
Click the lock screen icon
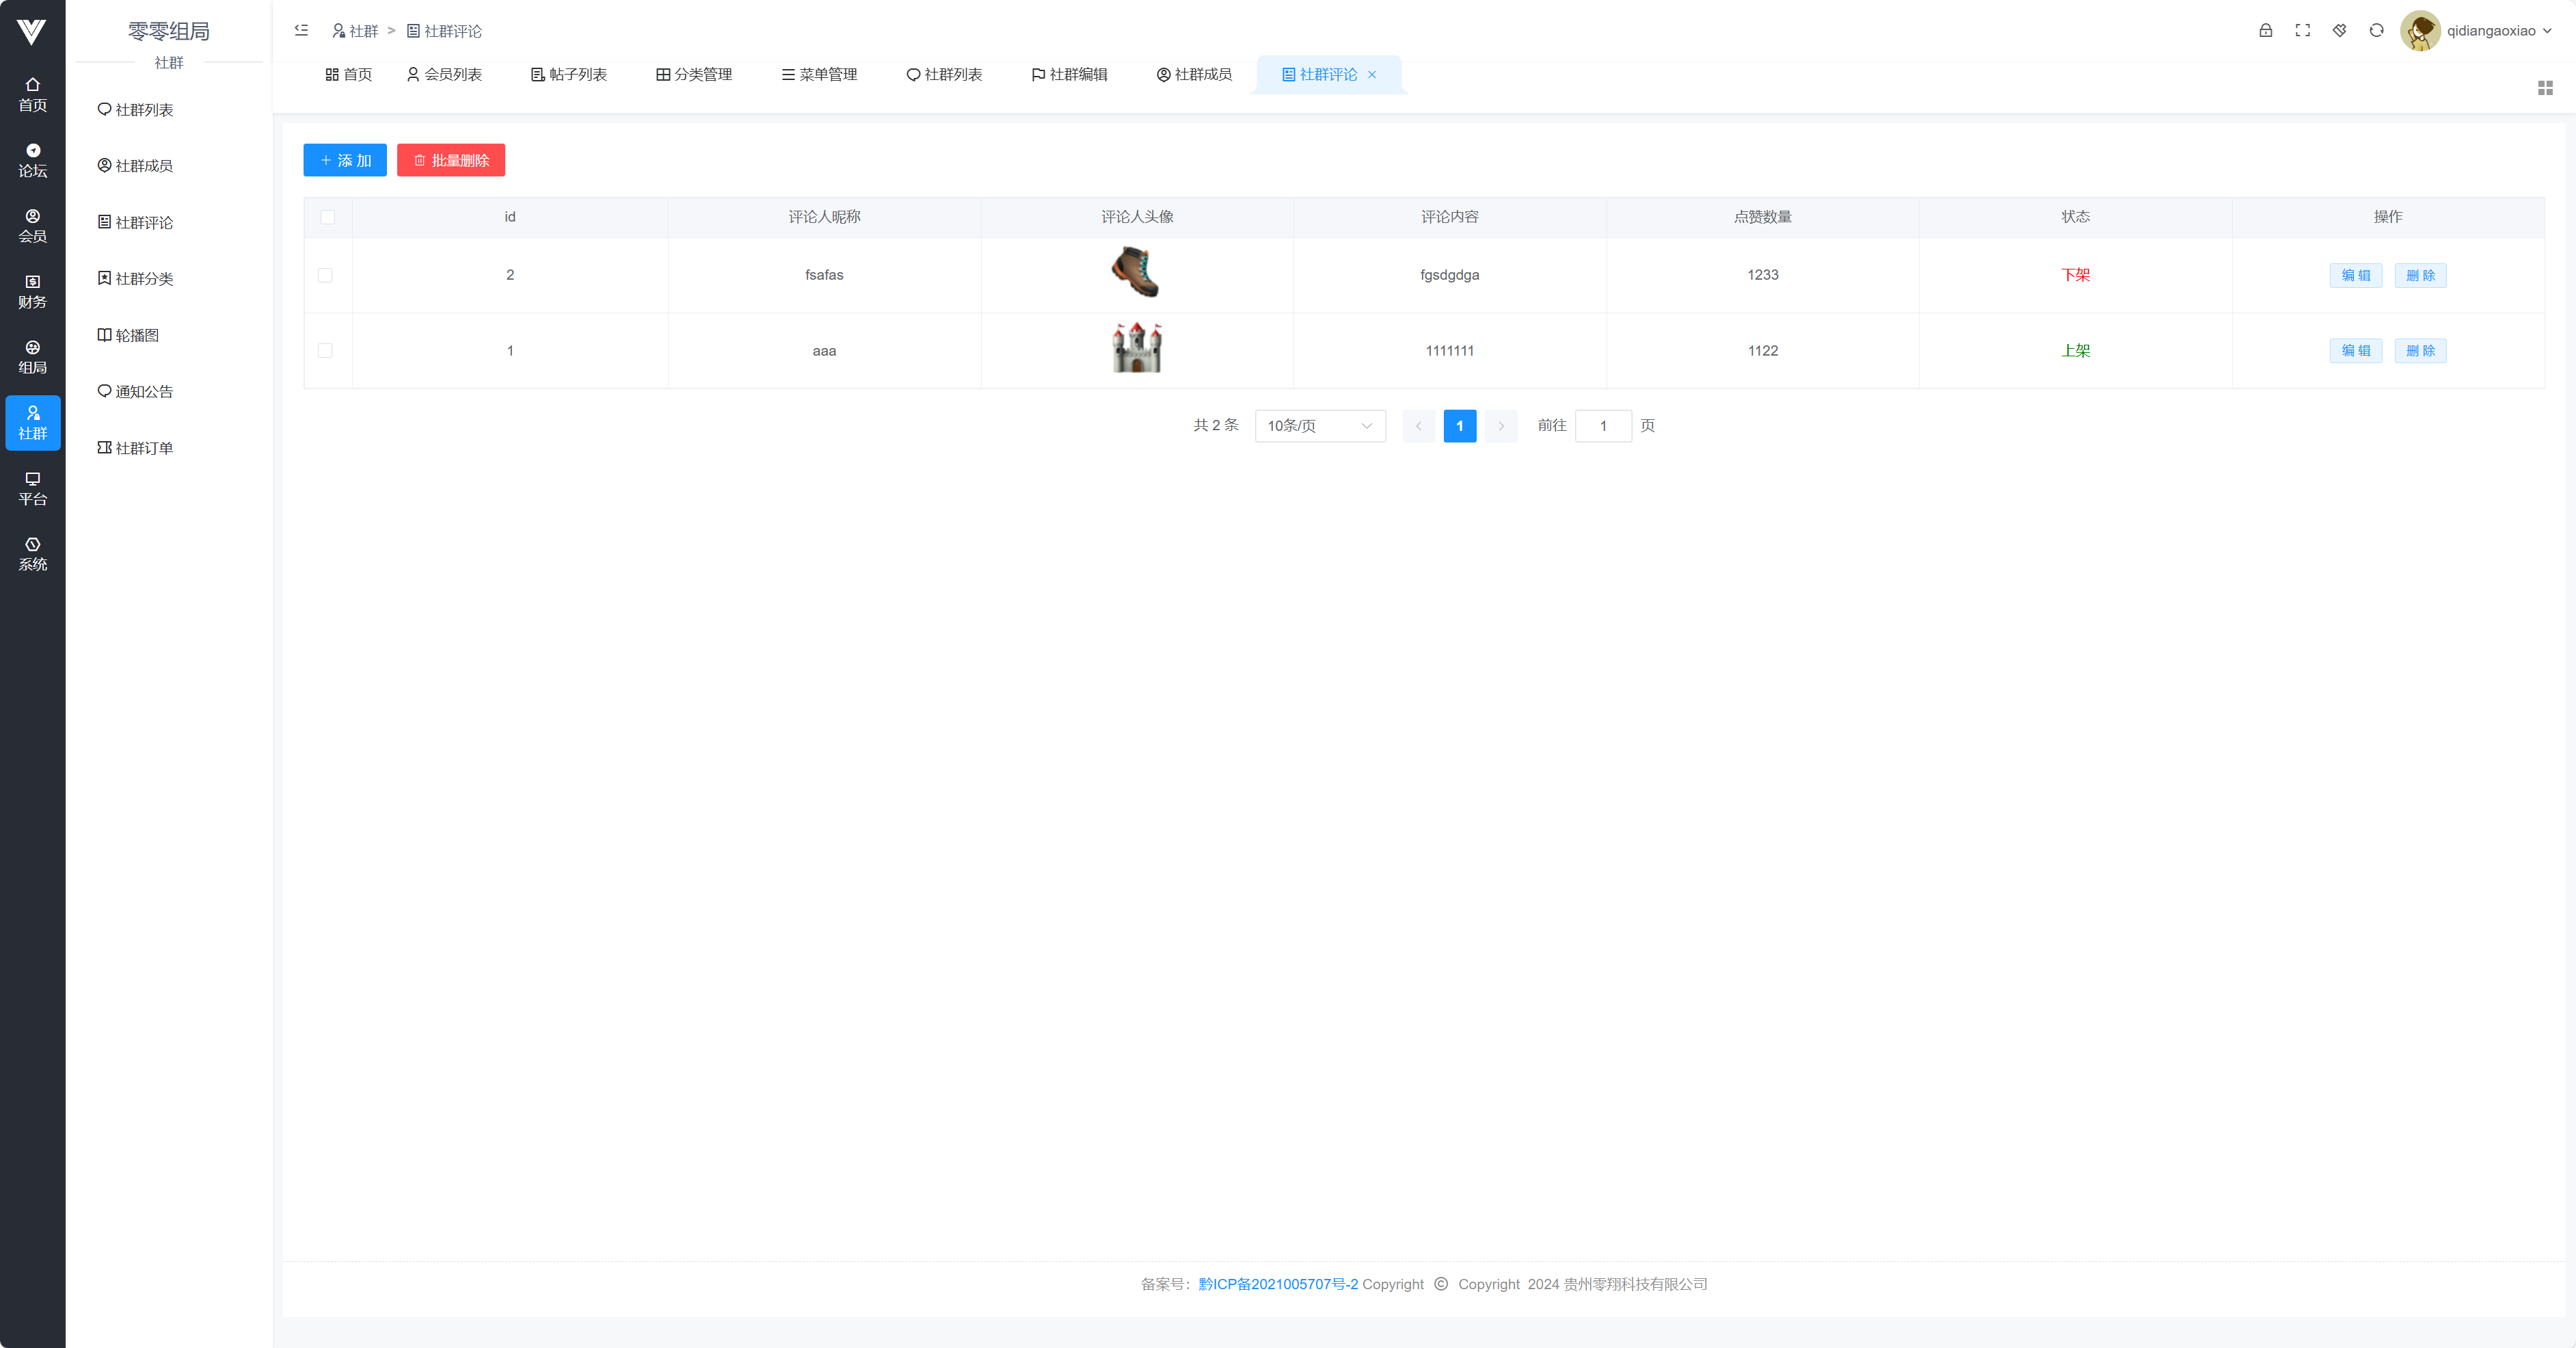[2265, 31]
